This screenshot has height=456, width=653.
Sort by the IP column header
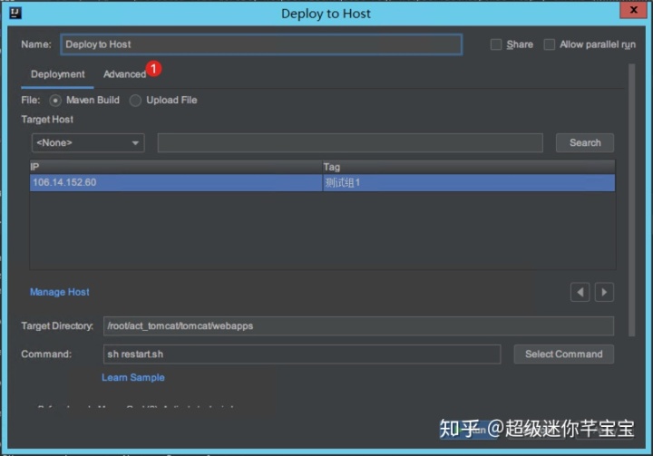point(176,167)
